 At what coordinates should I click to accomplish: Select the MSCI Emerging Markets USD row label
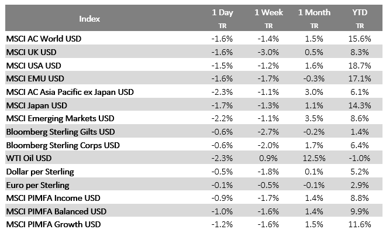coord(60,118)
